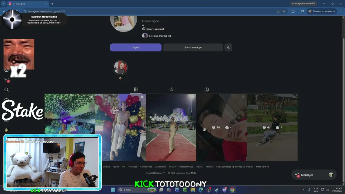Click the Ubicaciones footer link
Viewport: 345px width, 194px height.
161,167
